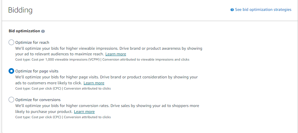Open Learn more under Optimize for conversions
This screenshot has height=133, width=298.
[84, 112]
